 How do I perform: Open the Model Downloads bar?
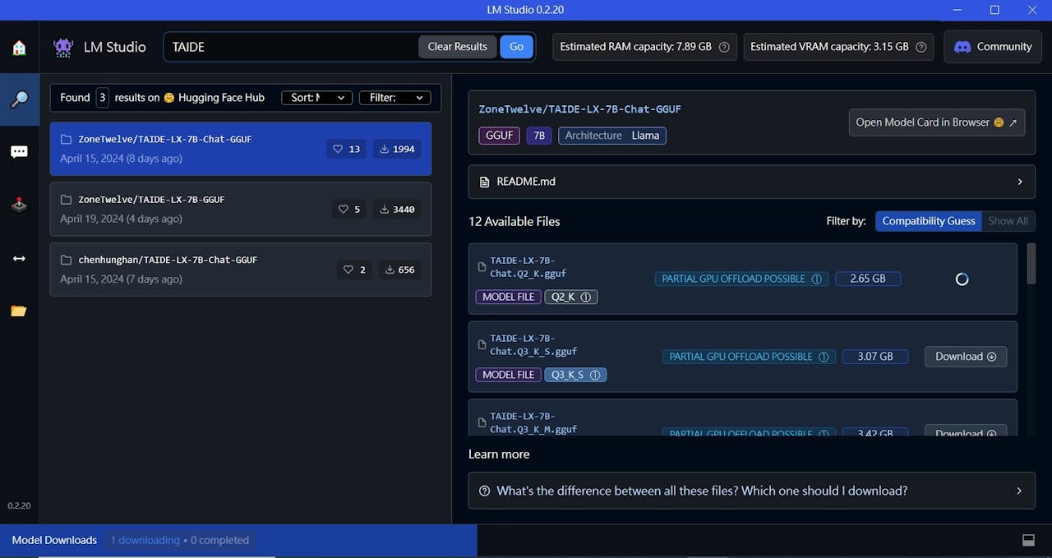click(238, 540)
